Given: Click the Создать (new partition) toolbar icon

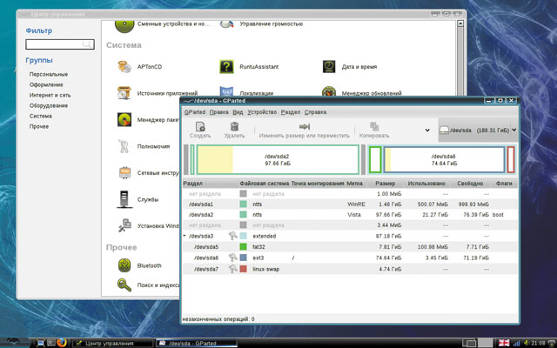Looking at the screenshot, I should [x=200, y=126].
